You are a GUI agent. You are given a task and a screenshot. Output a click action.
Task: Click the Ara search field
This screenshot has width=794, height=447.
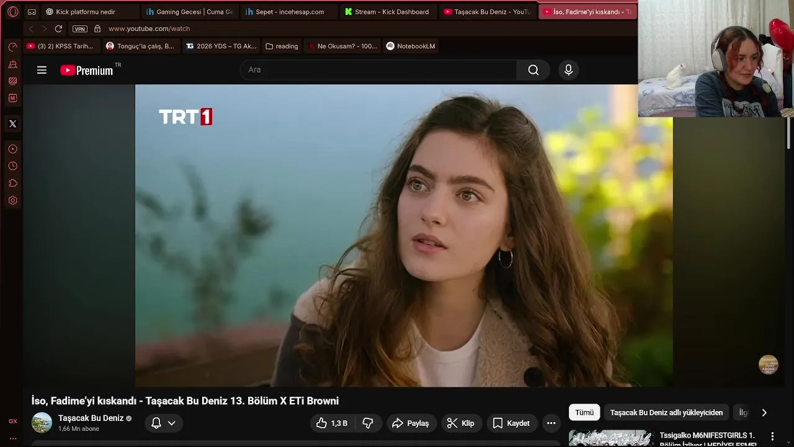coord(378,70)
